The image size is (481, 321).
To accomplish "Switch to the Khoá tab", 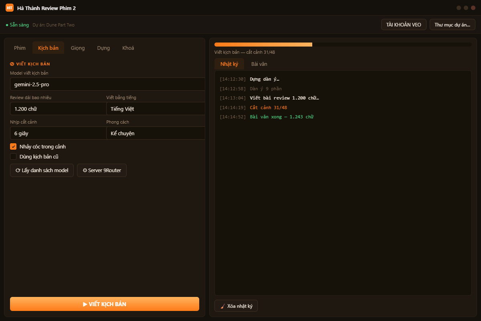I will coord(128,48).
